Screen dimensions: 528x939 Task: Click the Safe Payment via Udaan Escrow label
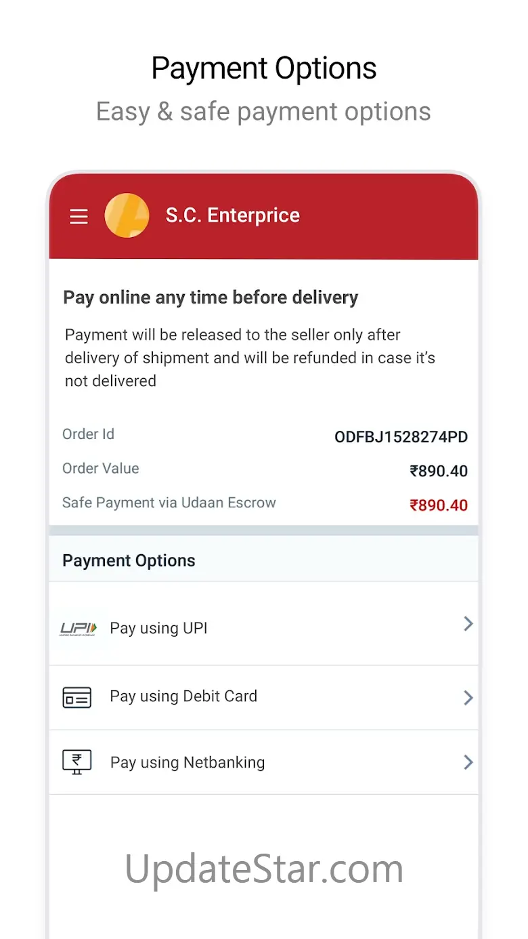click(x=169, y=503)
